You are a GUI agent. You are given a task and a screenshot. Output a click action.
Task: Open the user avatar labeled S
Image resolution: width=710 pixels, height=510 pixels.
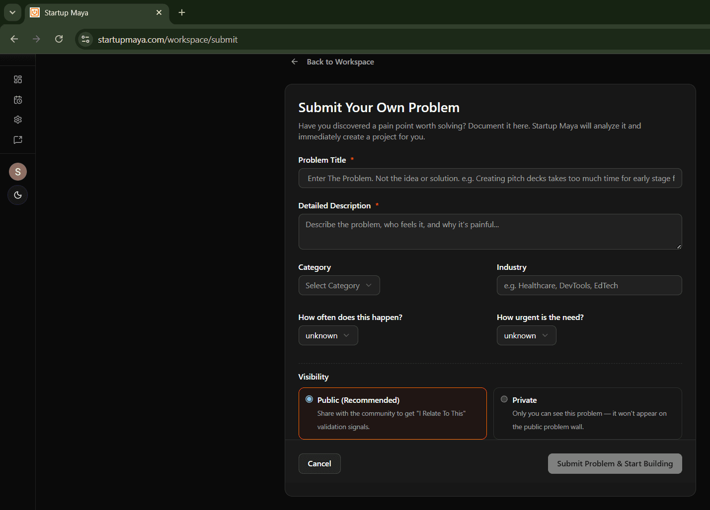click(x=18, y=172)
